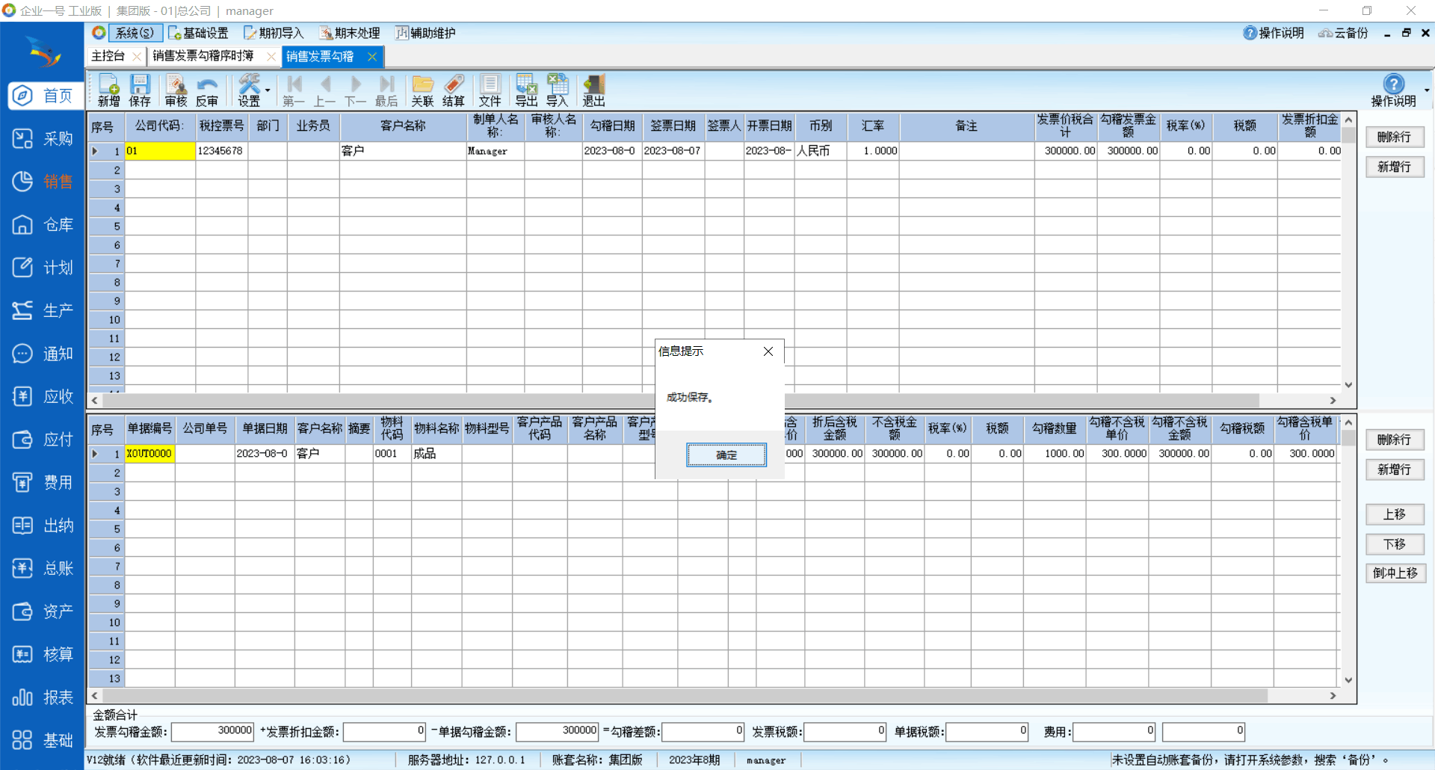The height and width of the screenshot is (770, 1435).
Task: Open the 销售 module in sidebar
Action: click(43, 182)
